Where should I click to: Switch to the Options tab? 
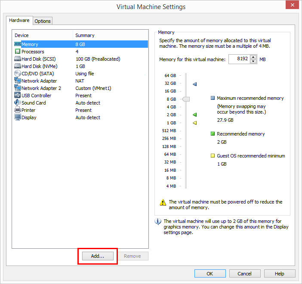tap(43, 21)
